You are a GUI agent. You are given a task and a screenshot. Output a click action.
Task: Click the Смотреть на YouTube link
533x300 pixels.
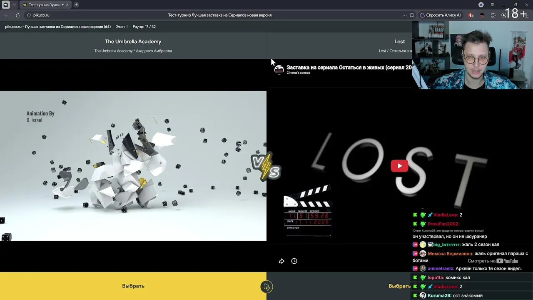pos(493,261)
